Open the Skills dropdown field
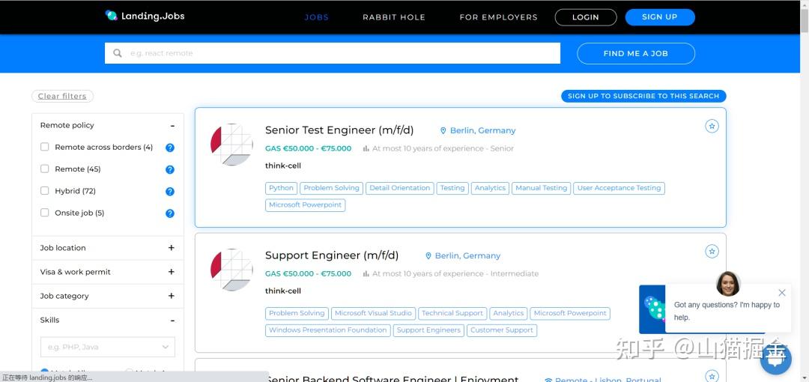 coord(108,347)
